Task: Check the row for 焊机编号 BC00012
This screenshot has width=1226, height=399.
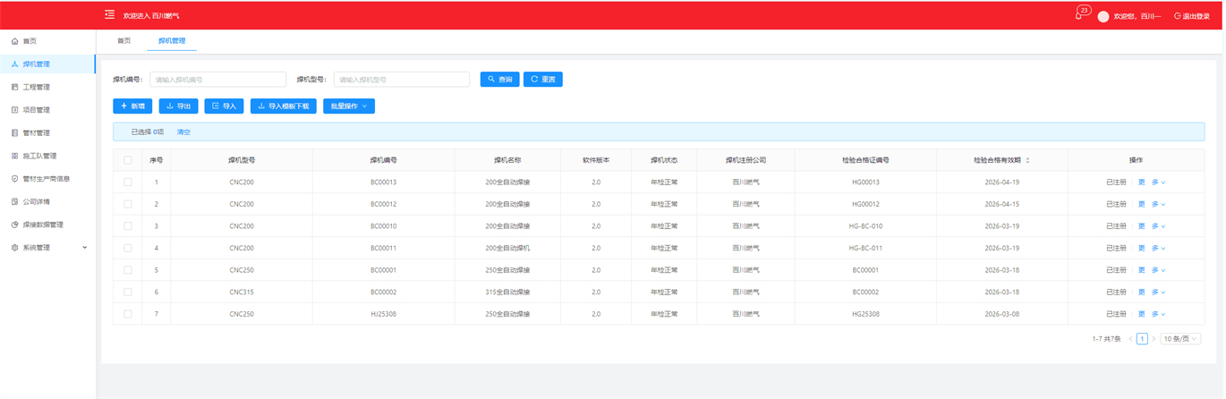Action: (x=128, y=204)
